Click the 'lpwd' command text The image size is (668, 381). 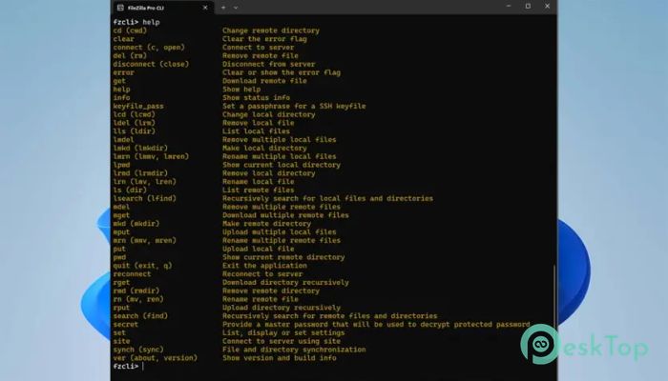tap(121, 165)
